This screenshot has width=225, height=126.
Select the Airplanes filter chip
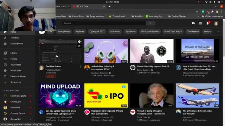pyautogui.click(x=80, y=31)
